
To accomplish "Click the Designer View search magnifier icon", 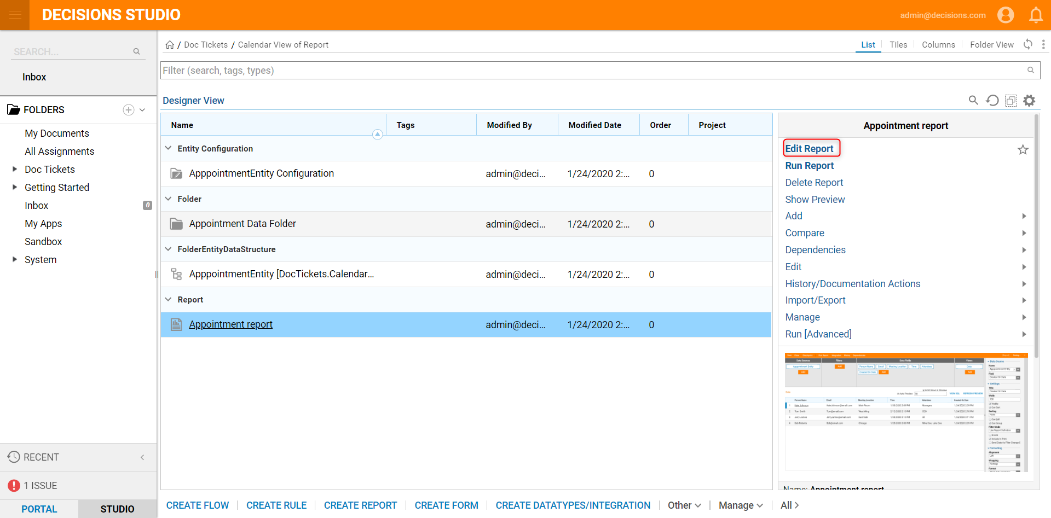I will click(x=973, y=100).
